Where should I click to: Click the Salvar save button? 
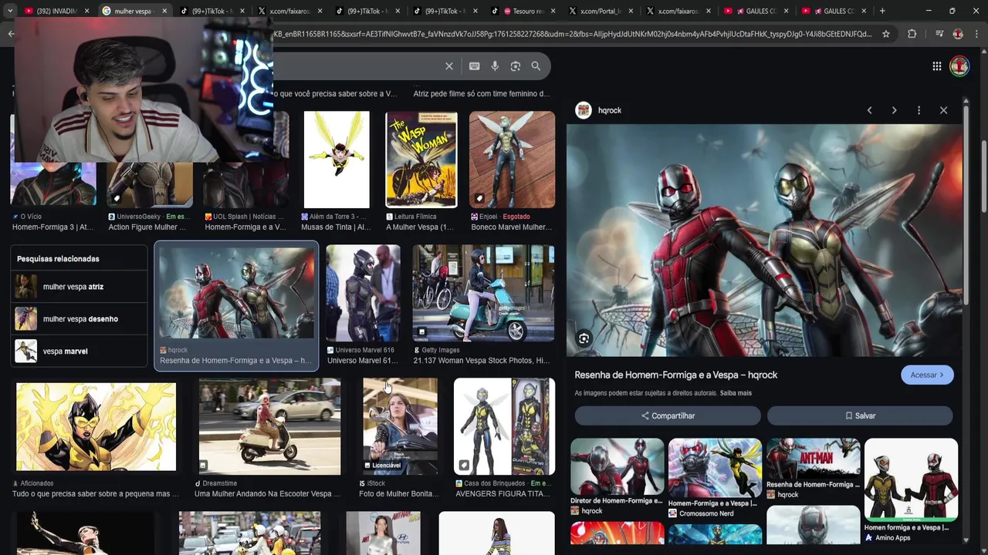click(860, 415)
